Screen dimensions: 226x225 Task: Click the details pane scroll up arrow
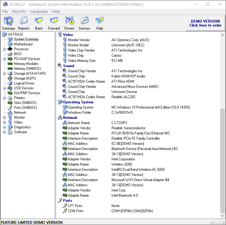222,35
